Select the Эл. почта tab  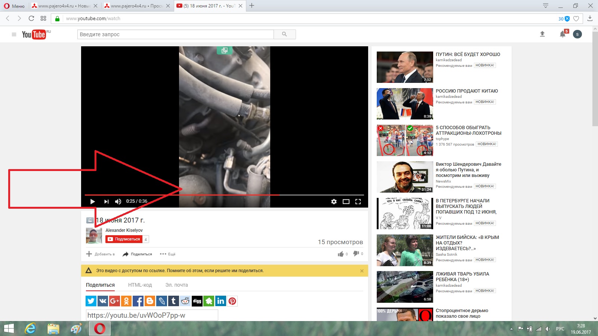point(176,285)
